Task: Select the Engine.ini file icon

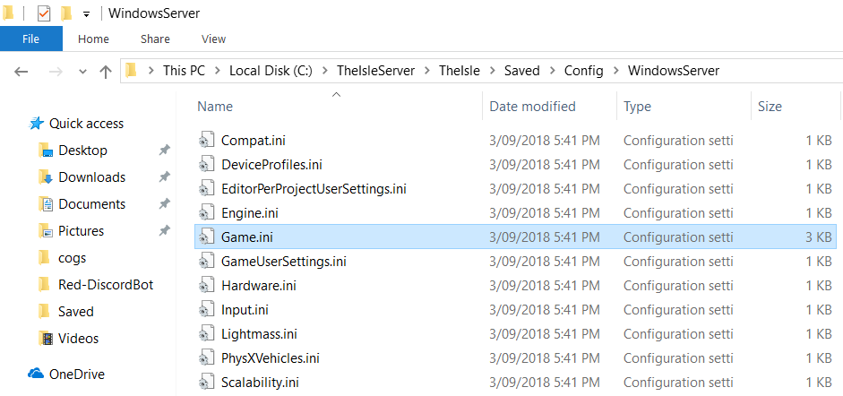Action: click(x=208, y=213)
